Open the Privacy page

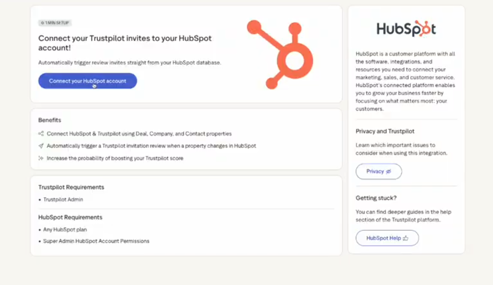(x=379, y=171)
